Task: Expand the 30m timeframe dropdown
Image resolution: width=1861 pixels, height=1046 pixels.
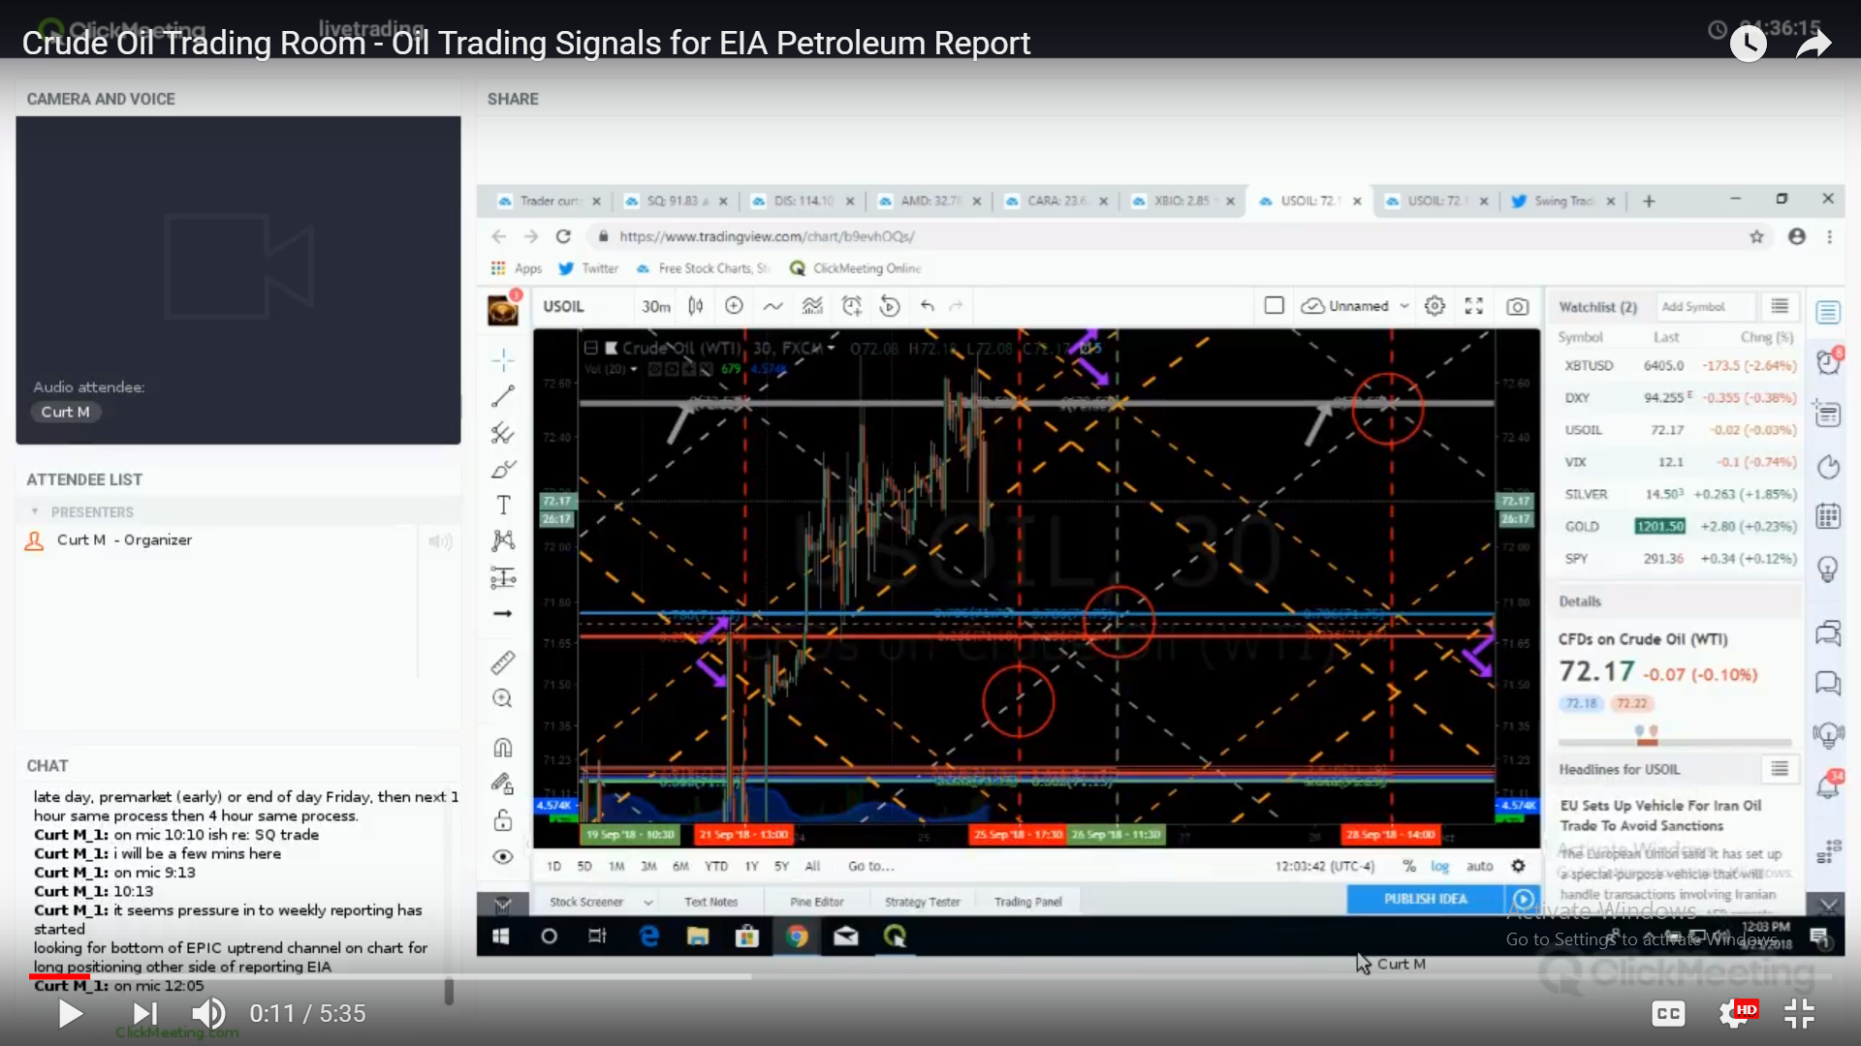Action: pos(654,305)
